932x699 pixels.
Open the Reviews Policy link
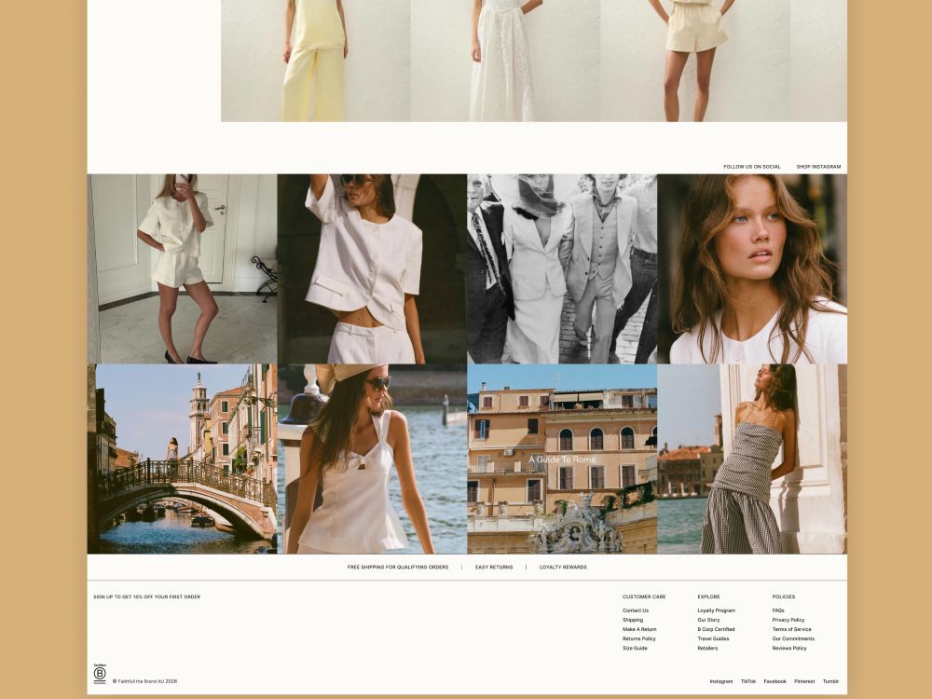click(789, 649)
